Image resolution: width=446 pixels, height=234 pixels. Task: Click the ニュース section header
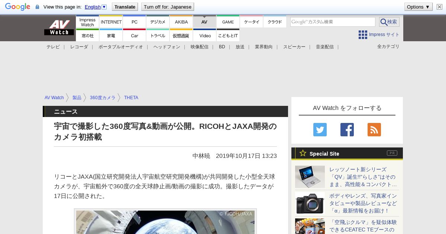[x=165, y=111]
